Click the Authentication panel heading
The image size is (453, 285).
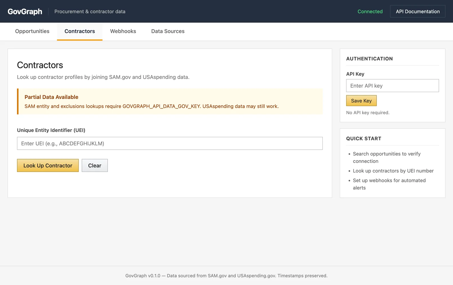point(369,59)
